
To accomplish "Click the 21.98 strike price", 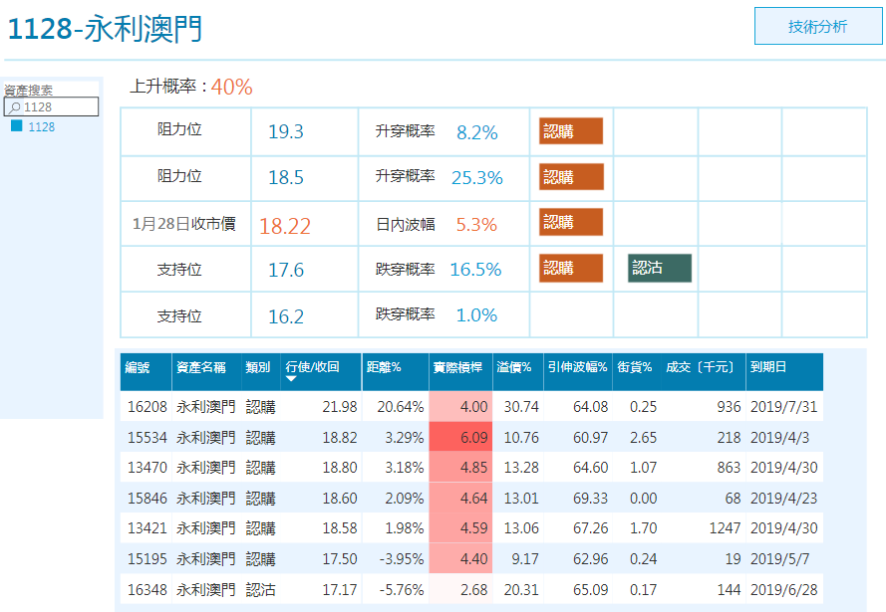I will pyautogui.click(x=340, y=407).
